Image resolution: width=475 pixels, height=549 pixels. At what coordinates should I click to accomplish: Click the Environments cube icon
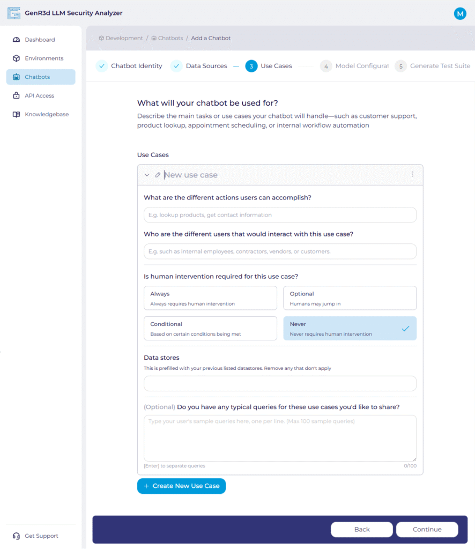point(16,58)
